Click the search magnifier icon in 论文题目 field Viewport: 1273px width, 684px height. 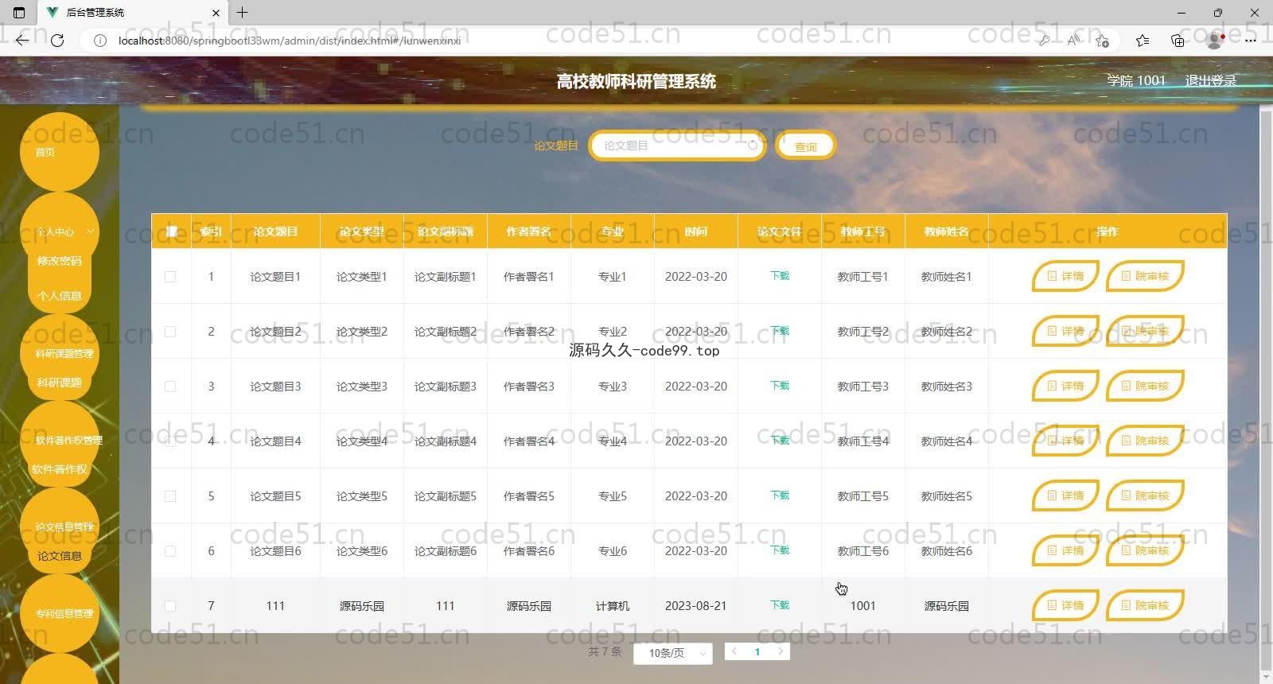coord(753,146)
